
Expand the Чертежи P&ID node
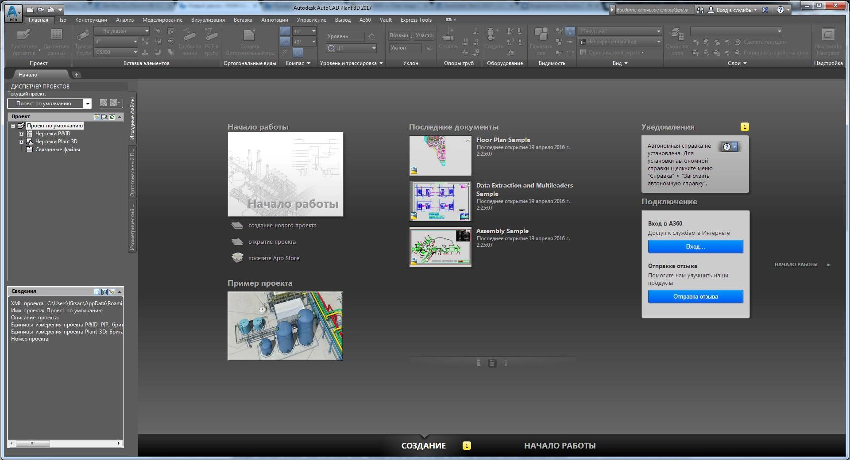[21, 134]
